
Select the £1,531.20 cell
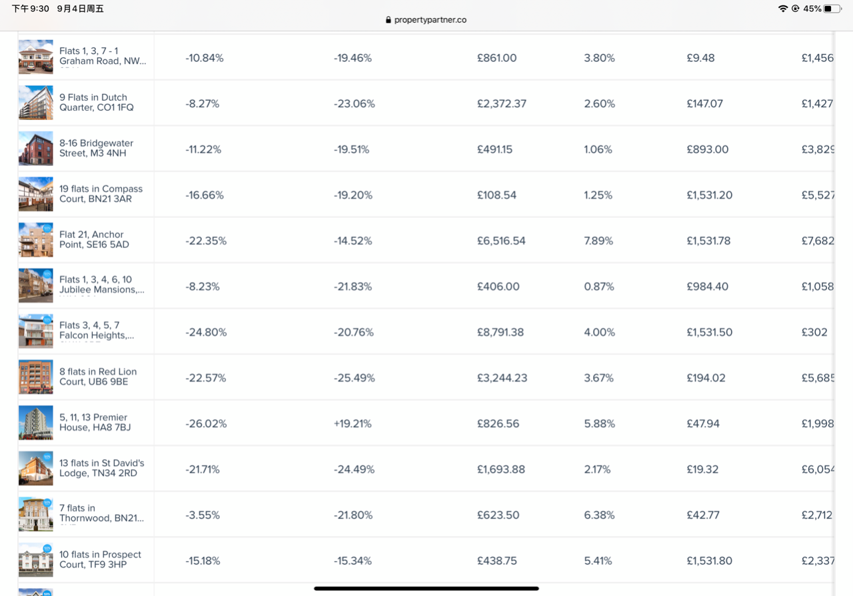coord(710,195)
